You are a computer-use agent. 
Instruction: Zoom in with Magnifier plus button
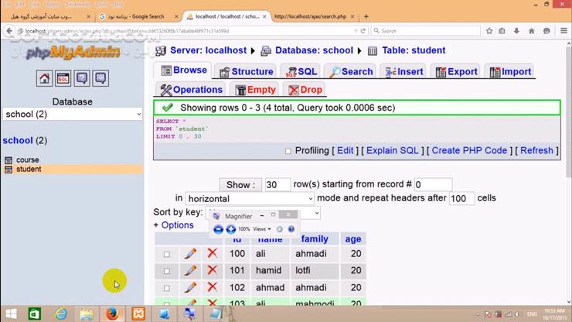click(x=231, y=229)
